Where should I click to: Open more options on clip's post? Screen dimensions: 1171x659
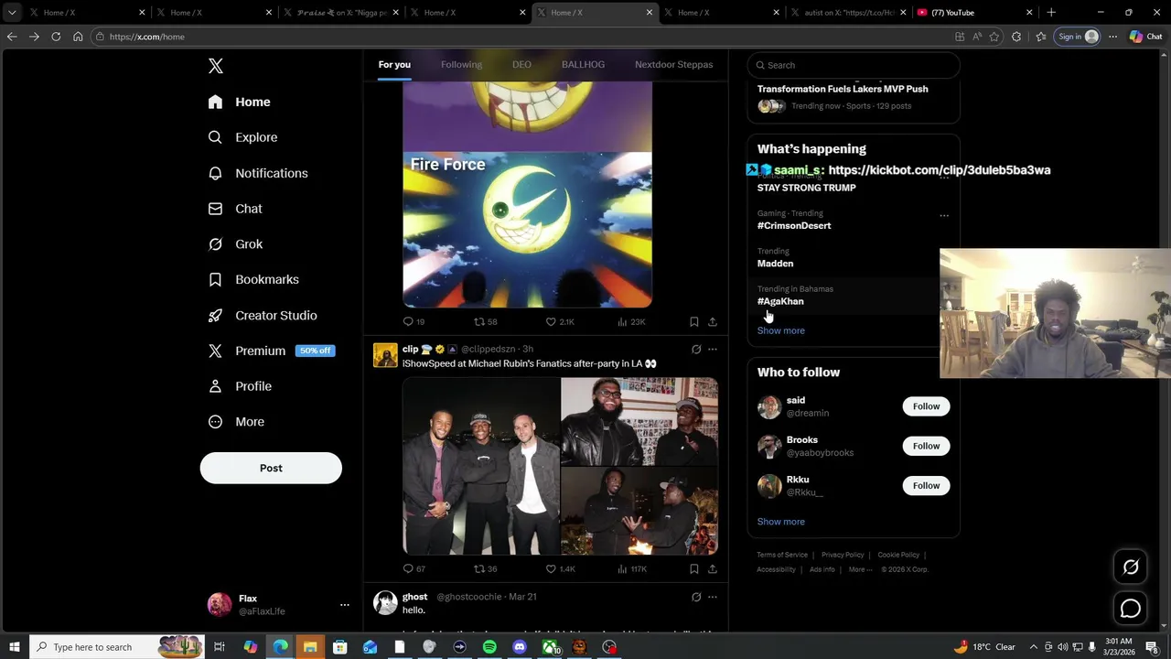[x=713, y=349]
